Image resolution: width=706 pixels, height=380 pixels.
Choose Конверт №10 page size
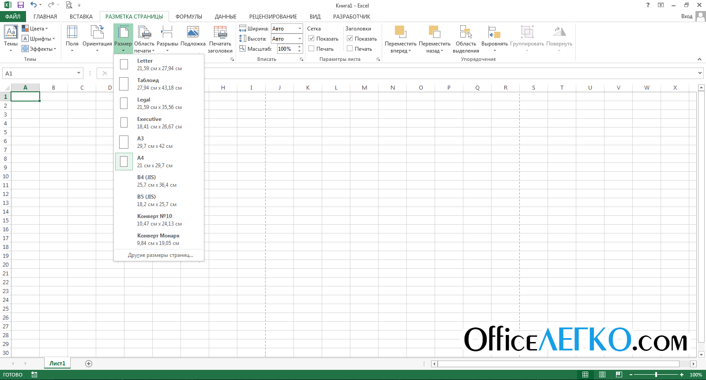click(159, 220)
